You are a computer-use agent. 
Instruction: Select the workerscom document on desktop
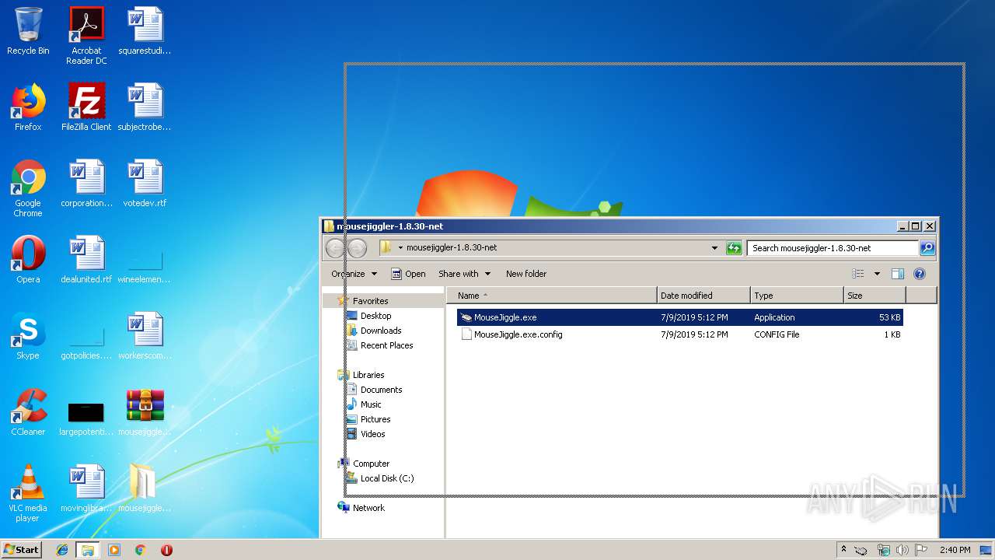tap(145, 336)
